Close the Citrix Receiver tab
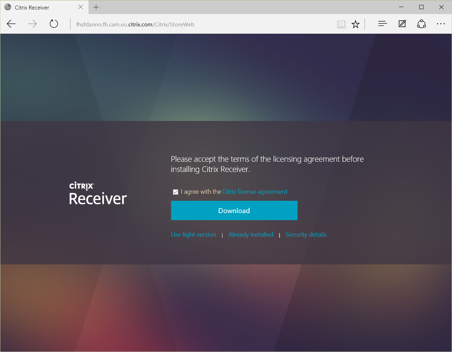This screenshot has height=352, width=452. tap(81, 7)
